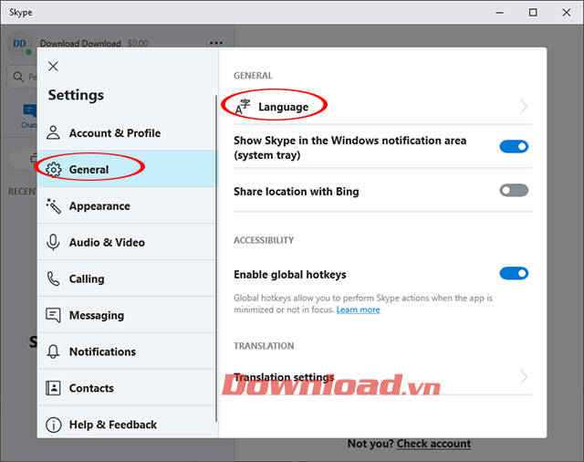Click the Language translate icon
Viewport: 584px width, 462px height.
tap(243, 107)
